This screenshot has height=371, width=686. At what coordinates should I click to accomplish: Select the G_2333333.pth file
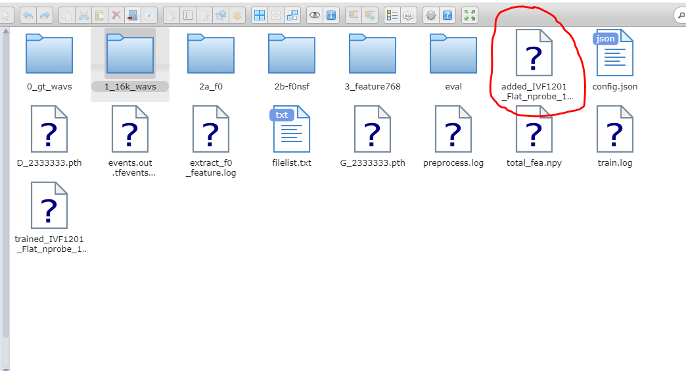pos(373,137)
